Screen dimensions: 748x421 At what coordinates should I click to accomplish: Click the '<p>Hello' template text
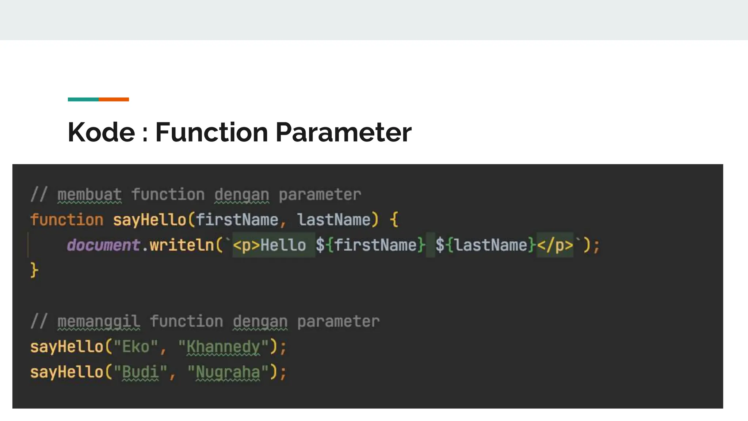(x=270, y=245)
